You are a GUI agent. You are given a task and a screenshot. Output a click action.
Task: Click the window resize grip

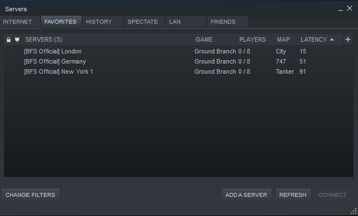click(354, 211)
